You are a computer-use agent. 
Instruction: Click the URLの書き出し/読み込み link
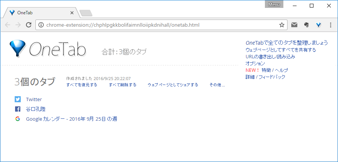[270, 57]
